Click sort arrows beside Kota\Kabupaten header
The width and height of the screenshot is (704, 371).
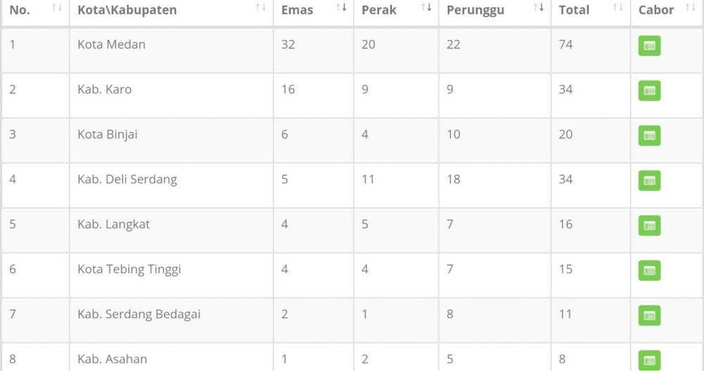coord(260,8)
